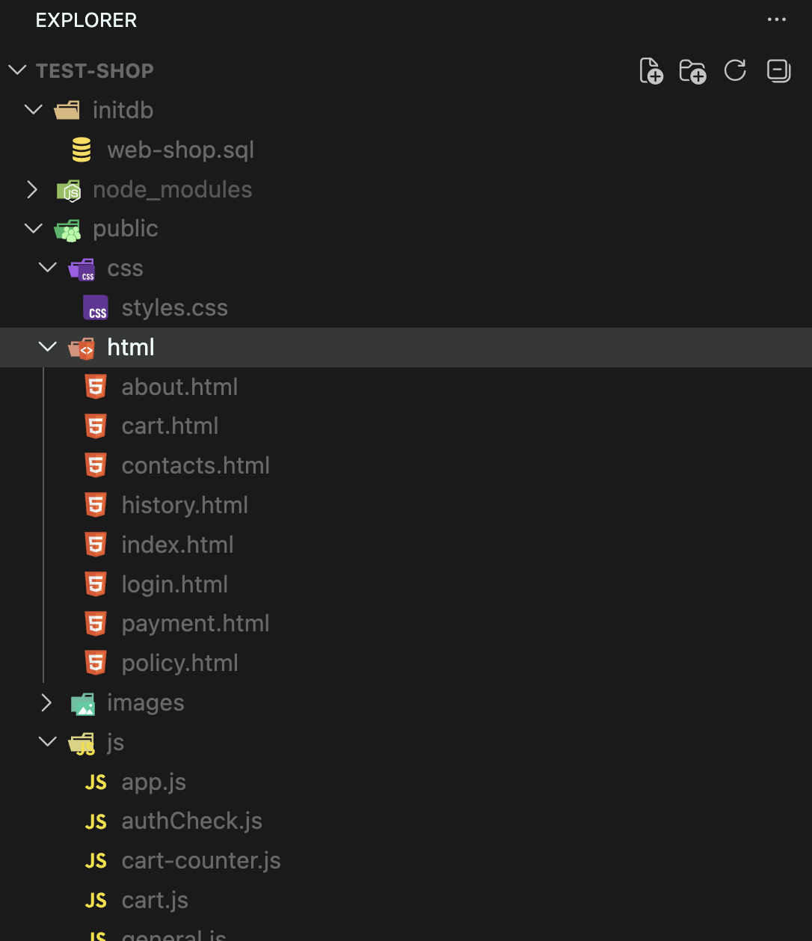812x941 pixels.
Task: Collapse the initdb folder chevron
Action: click(x=33, y=110)
